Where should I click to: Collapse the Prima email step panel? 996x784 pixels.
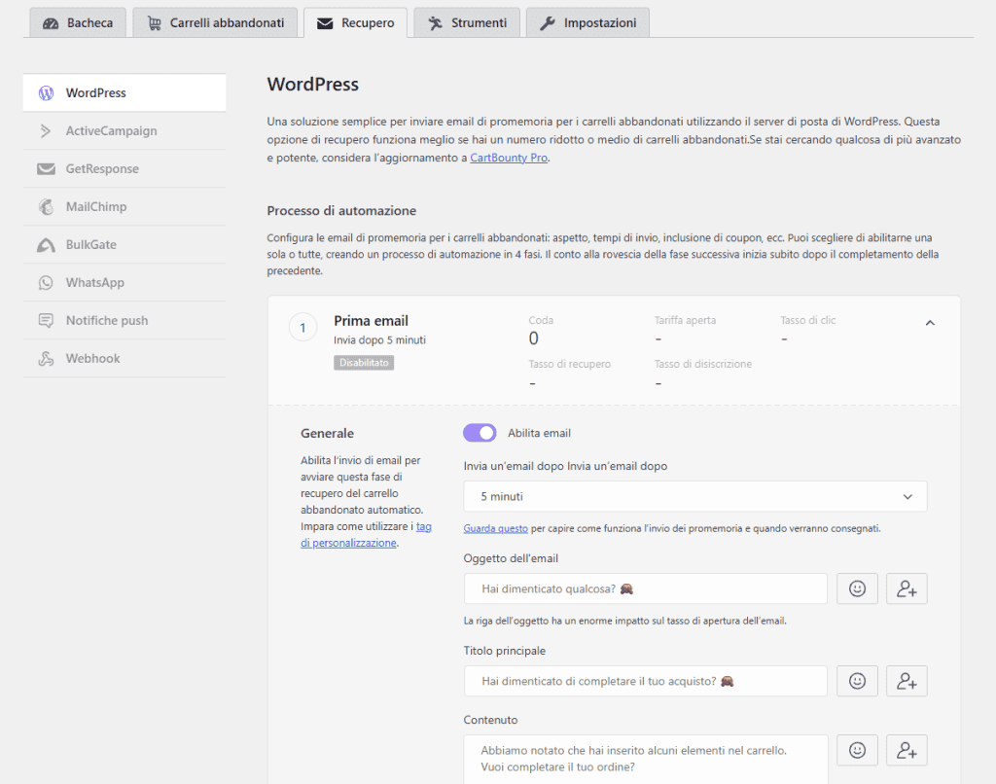pyautogui.click(x=930, y=323)
